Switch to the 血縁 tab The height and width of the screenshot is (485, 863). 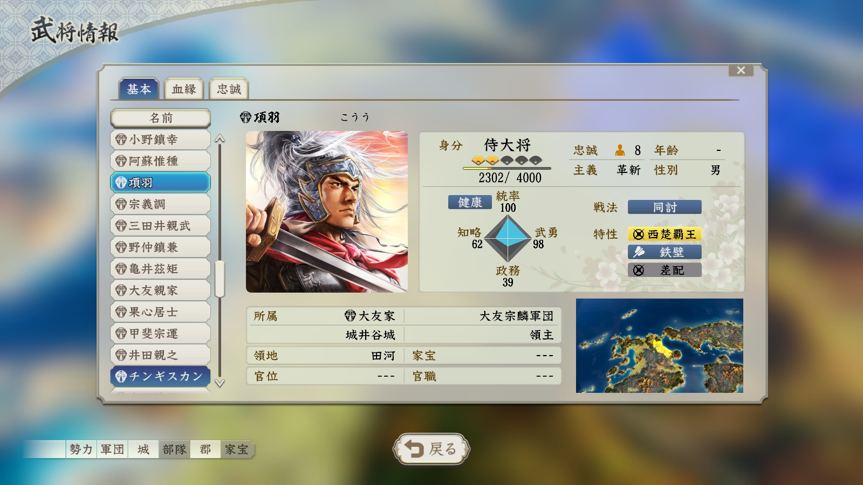pos(184,89)
